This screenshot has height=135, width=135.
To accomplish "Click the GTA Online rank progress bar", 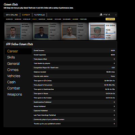I will click(110, 33).
